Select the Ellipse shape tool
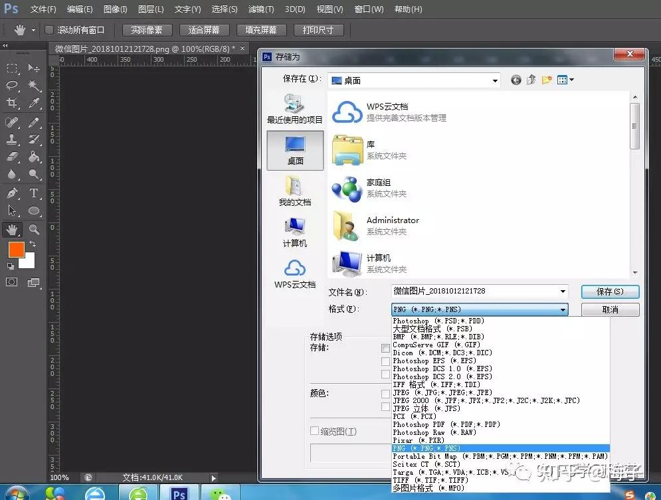This screenshot has width=661, height=500. point(34,210)
